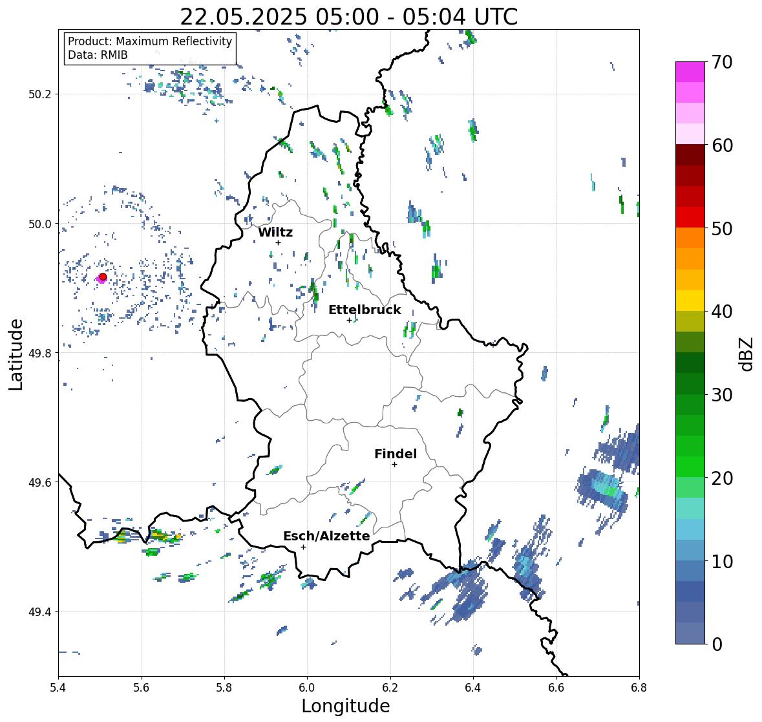The height and width of the screenshot is (722, 762).
Task: Click longitude tick label 6.2
Action: [390, 687]
